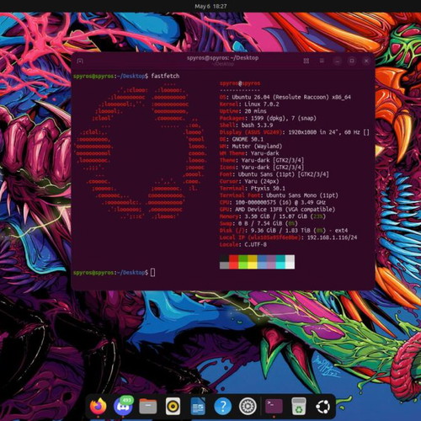The height and width of the screenshot is (421, 421).
Task: Click bright red block in palette lower row
Action: (x=233, y=265)
